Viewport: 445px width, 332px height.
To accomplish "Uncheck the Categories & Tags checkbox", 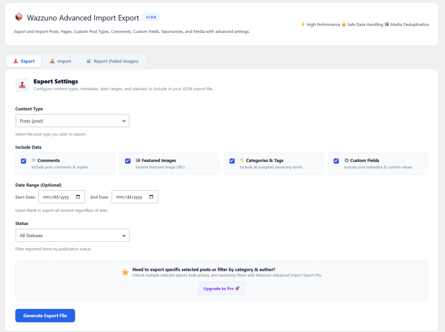I will coord(232,161).
